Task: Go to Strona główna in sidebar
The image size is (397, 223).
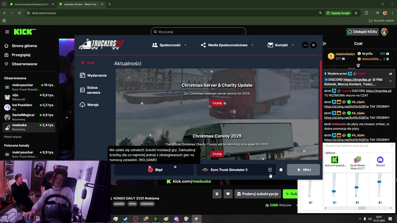Action: click(x=21, y=46)
